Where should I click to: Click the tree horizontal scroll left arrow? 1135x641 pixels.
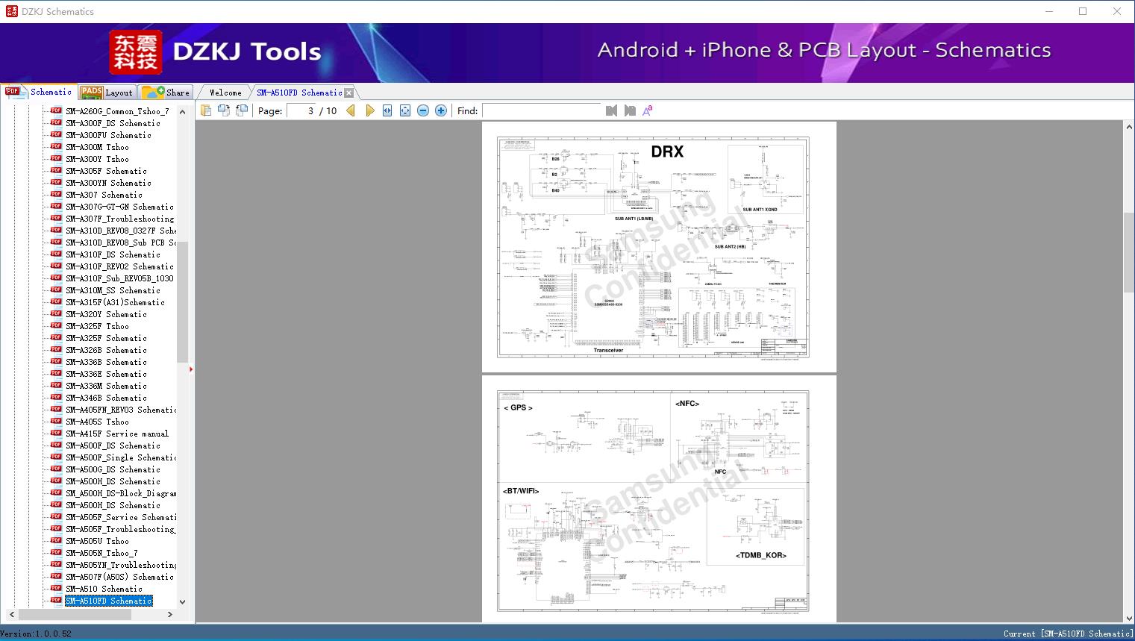pyautogui.click(x=11, y=614)
